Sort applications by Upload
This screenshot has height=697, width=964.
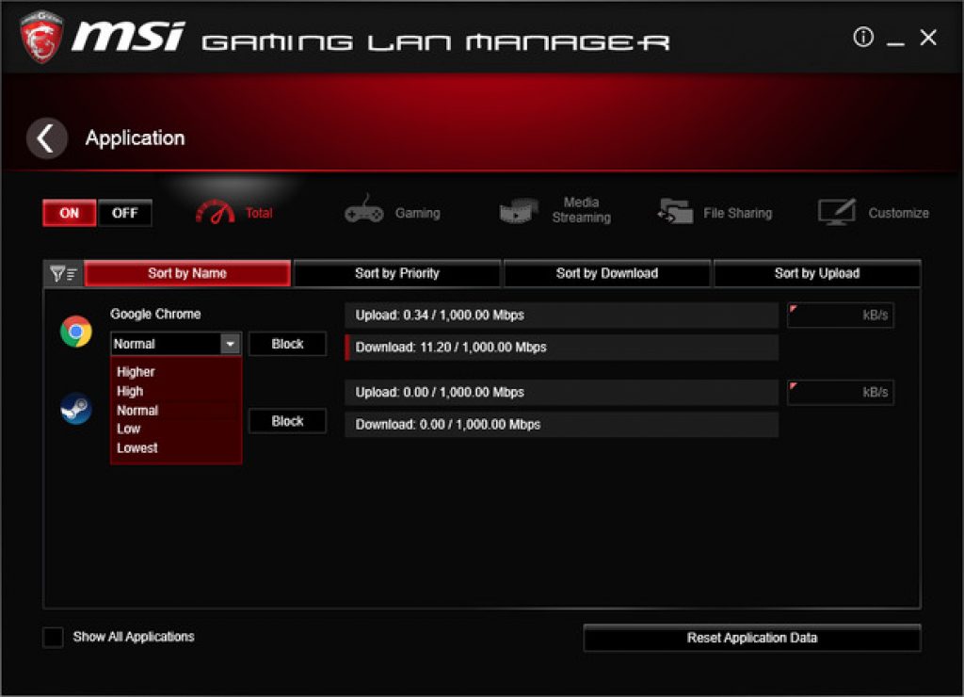817,274
